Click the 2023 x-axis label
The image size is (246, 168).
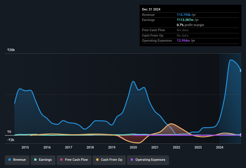pyautogui.click(x=198, y=147)
